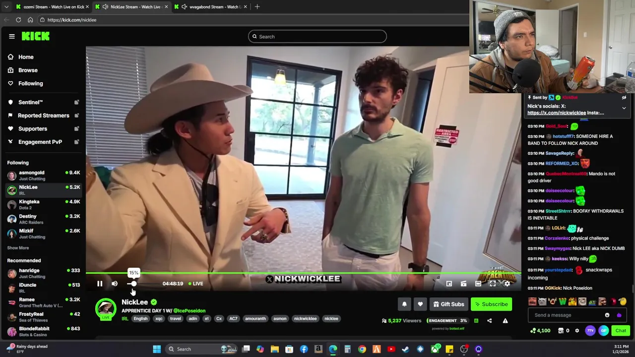Click Gift Subs button
This screenshot has height=357, width=635.
pos(448,304)
